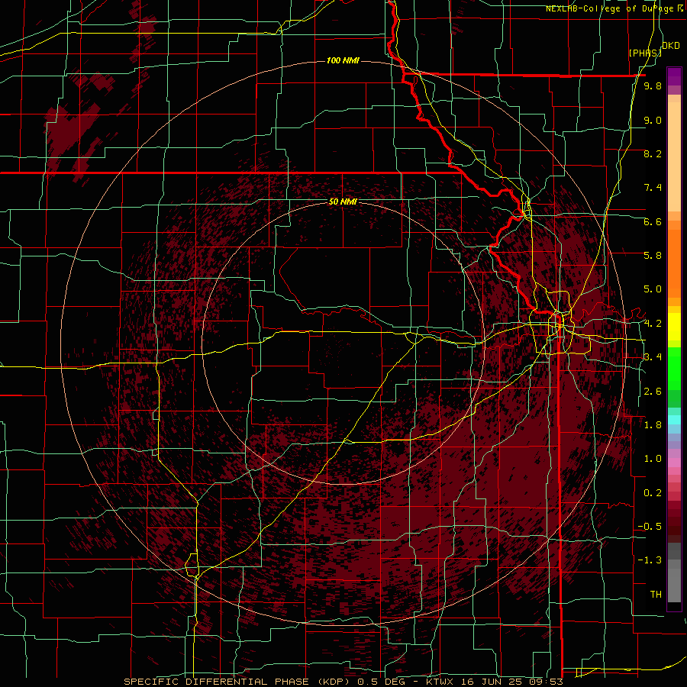Click the 3.4 color scale value
This screenshot has width=687, height=687.
(x=653, y=357)
